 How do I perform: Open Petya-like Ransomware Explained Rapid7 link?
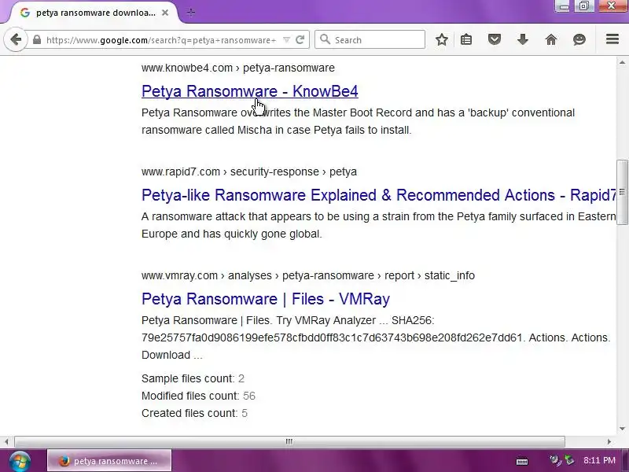[379, 195]
